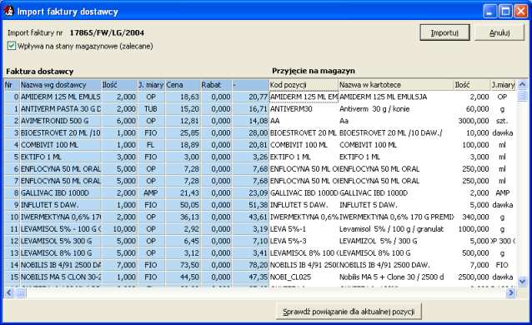Select GALLIVAC IBD 1000D supplier name cell

pyautogui.click(x=60, y=193)
